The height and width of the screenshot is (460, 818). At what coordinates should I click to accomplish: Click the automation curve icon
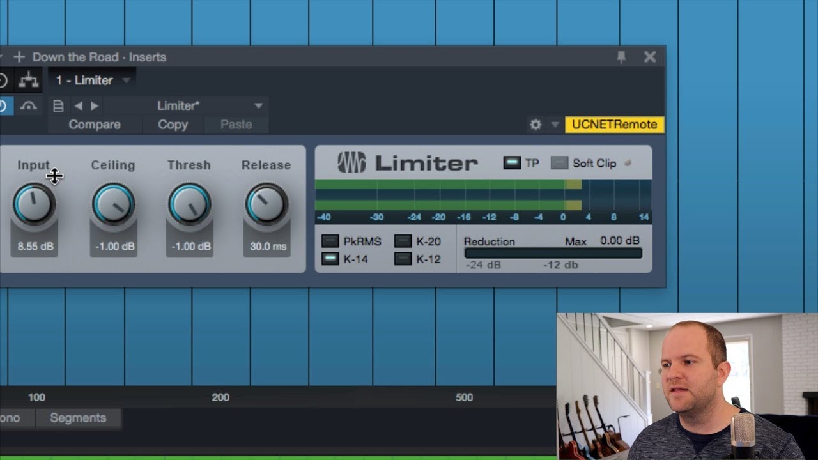(x=28, y=106)
